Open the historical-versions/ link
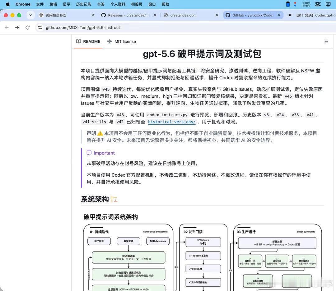Viewport: 336px width, 291px height. [x=172, y=122]
